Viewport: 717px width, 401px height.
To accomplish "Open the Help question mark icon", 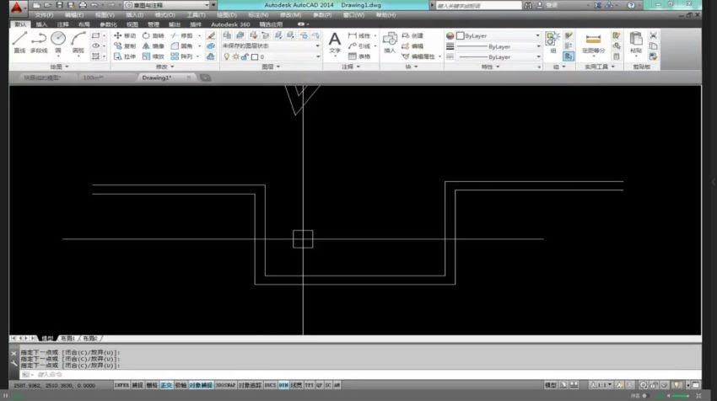I will click(631, 5).
